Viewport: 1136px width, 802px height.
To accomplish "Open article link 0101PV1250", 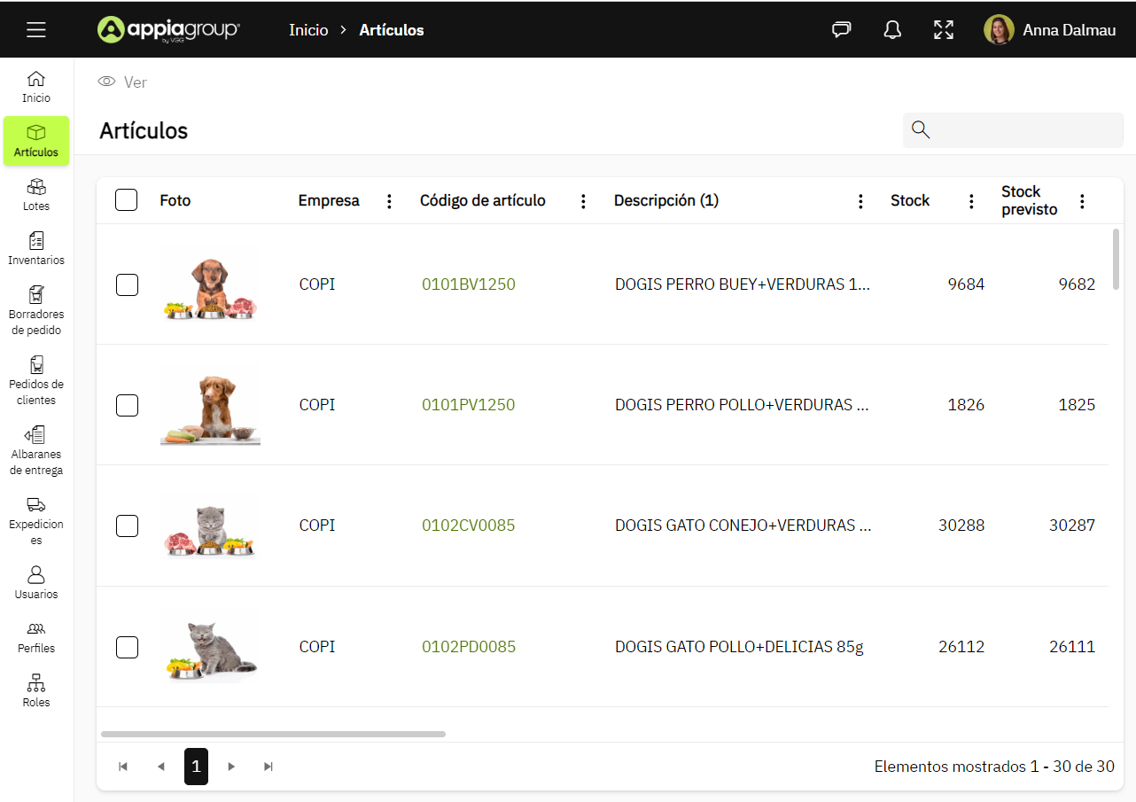I will click(468, 405).
